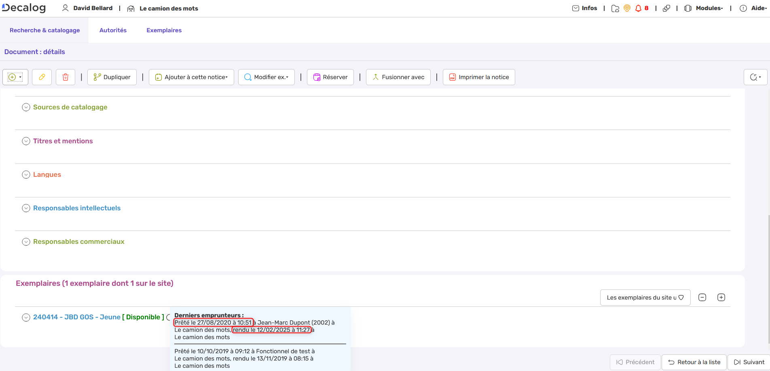Click the Imprimer la notice button

[479, 77]
